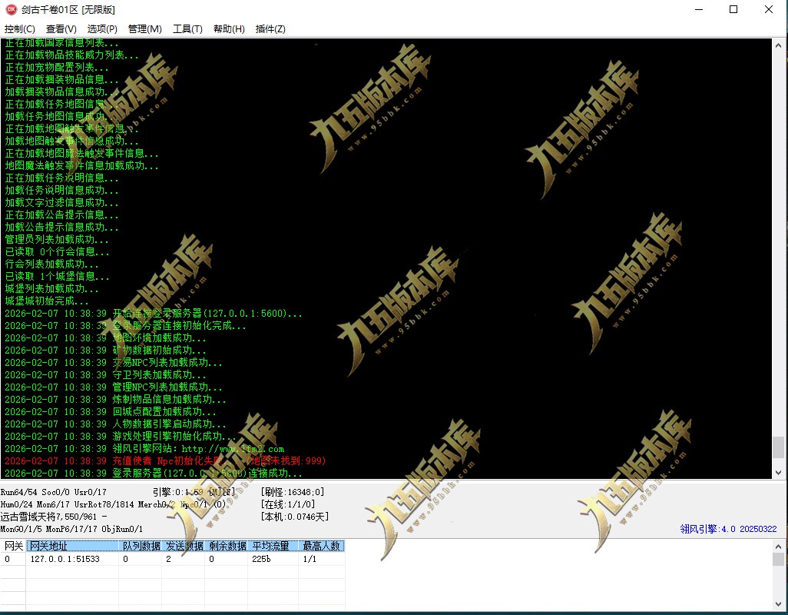Image resolution: width=788 pixels, height=615 pixels.
Task: Click 翎风引擎:4.0 20250322 version label
Action: tap(728, 528)
